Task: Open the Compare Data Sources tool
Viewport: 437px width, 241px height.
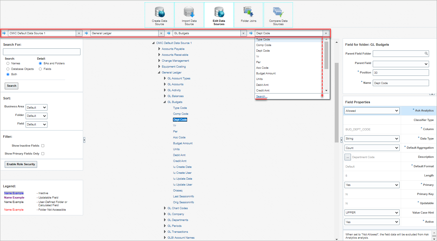Action: pos(278,15)
